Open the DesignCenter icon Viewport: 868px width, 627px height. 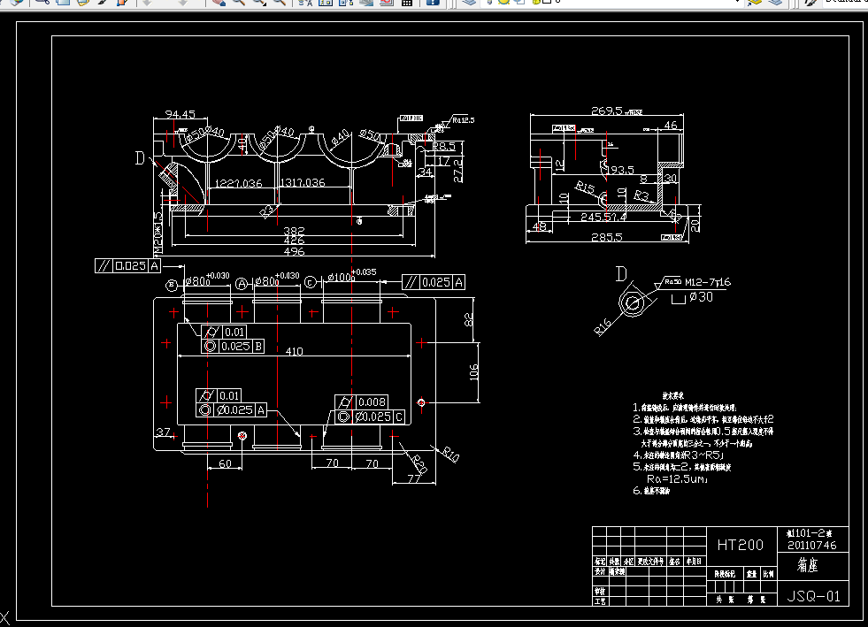coord(326,2)
